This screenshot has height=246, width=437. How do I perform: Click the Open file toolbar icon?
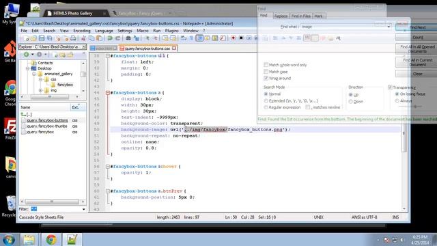tap(33, 38)
